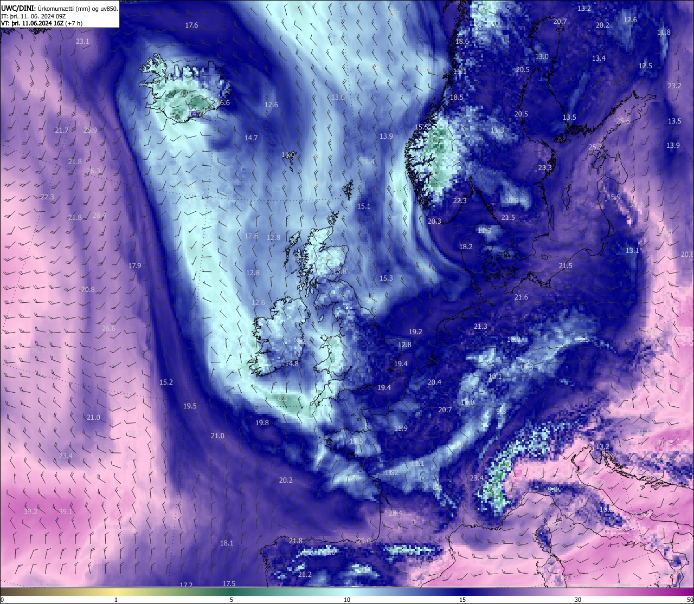Click the 26.4 value label

click(99, 216)
